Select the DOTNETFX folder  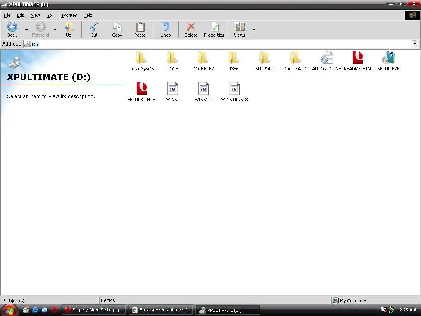click(203, 61)
